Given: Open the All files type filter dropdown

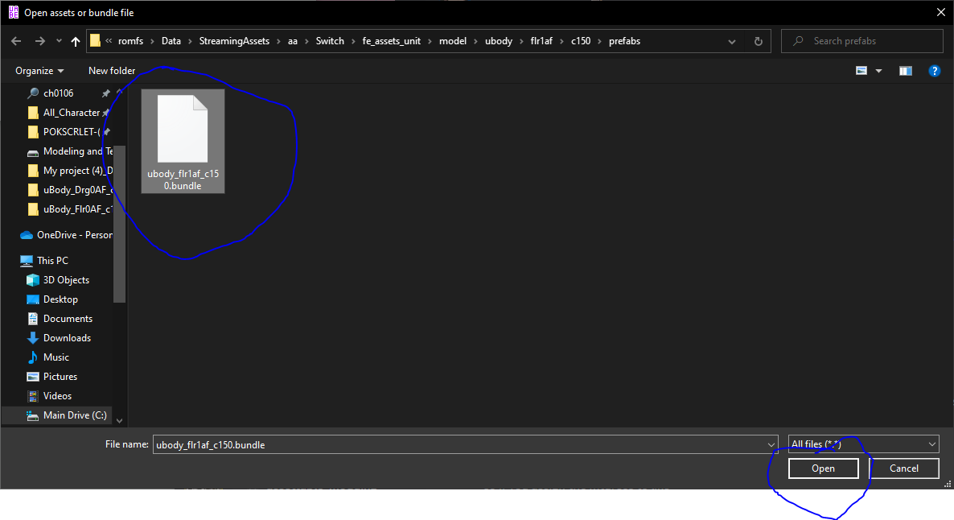Looking at the screenshot, I should click(x=863, y=444).
